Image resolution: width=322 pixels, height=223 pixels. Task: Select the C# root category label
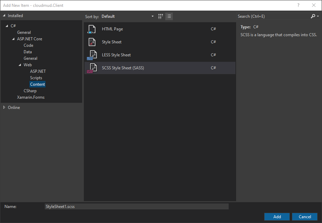[x=13, y=26]
